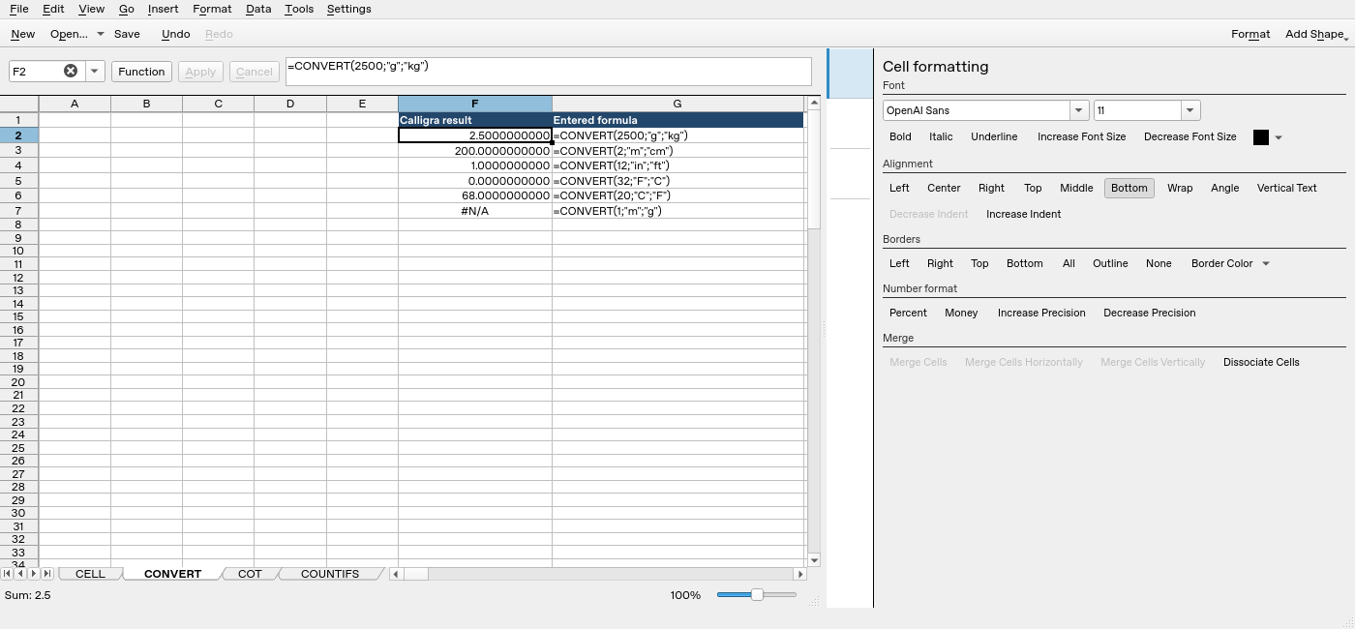Click Increase Precision
This screenshot has height=629, width=1355.
(x=1041, y=313)
